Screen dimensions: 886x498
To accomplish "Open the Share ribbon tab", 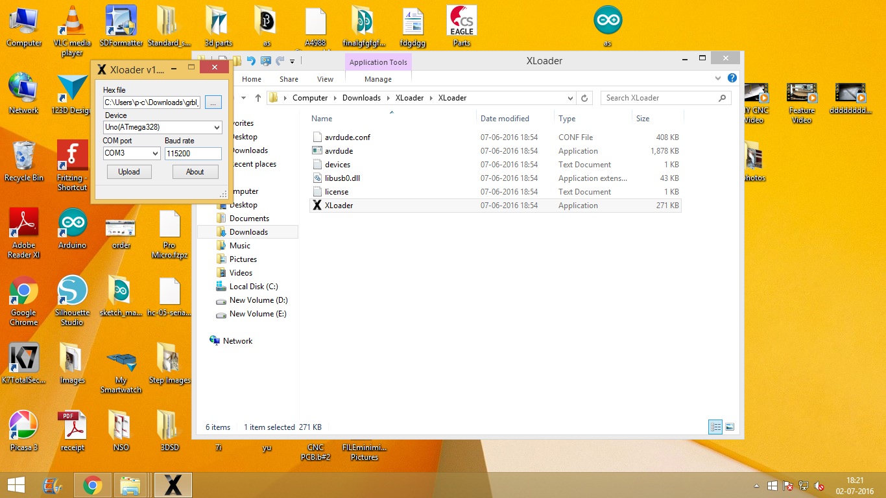I will pyautogui.click(x=289, y=79).
